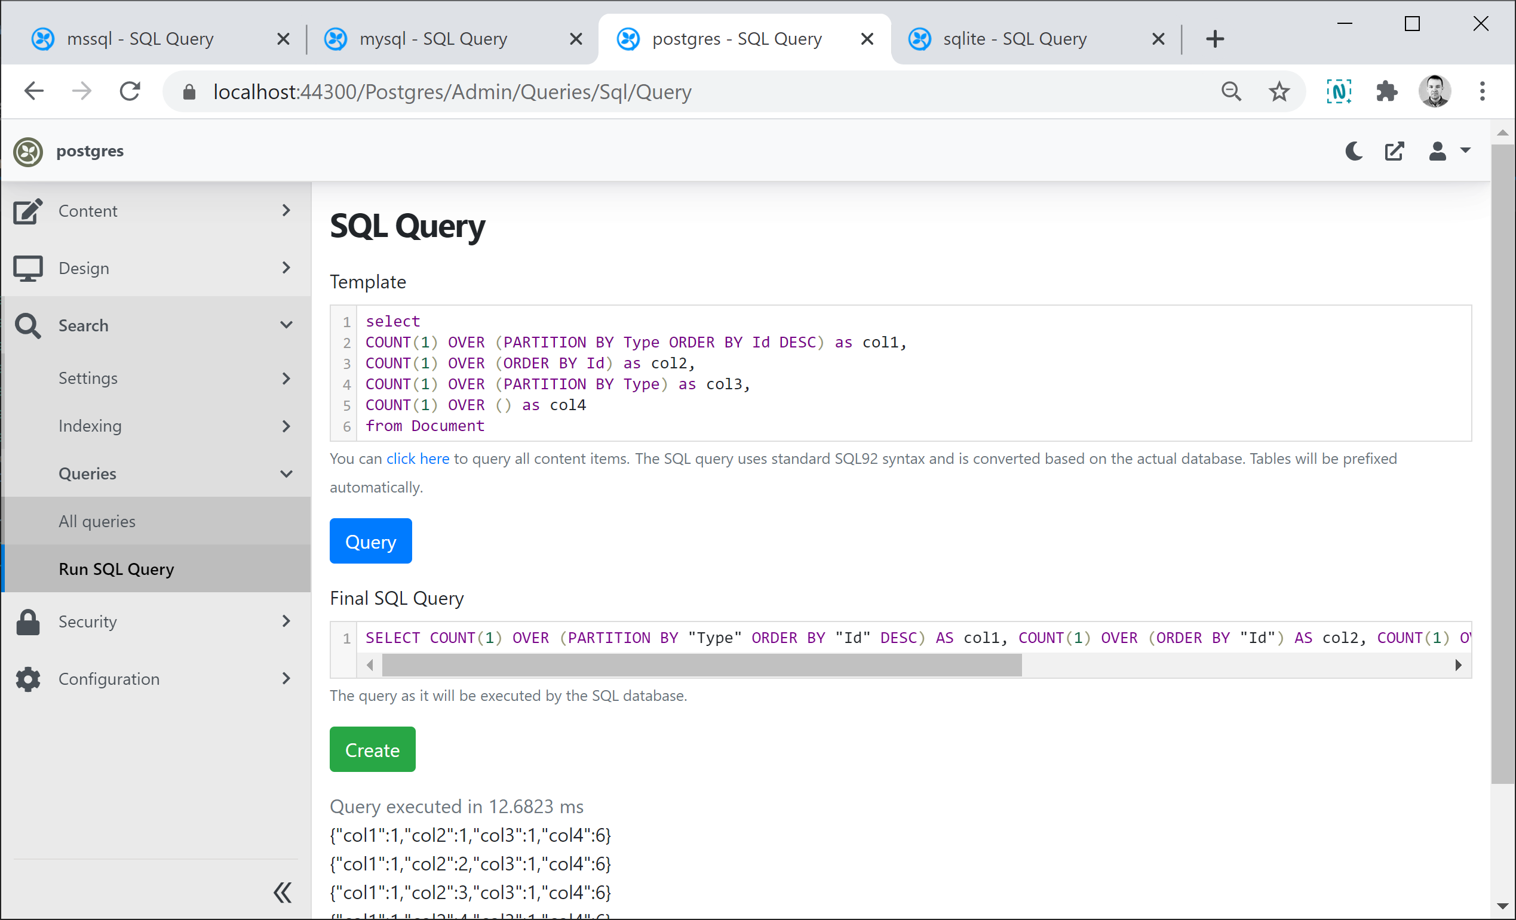Open the Content section pencil icon
1516x920 pixels.
(x=27, y=211)
